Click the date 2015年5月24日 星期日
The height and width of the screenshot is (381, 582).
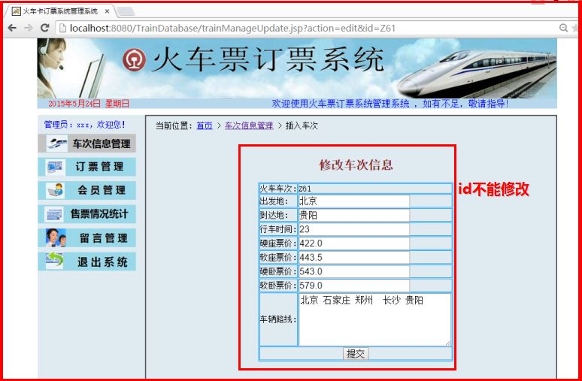(x=89, y=104)
